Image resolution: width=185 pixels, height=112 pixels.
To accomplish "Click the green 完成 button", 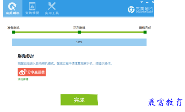I will click(x=79, y=100).
